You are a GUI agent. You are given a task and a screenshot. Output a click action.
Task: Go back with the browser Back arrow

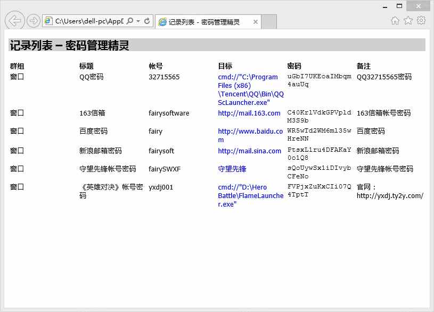coord(15,20)
